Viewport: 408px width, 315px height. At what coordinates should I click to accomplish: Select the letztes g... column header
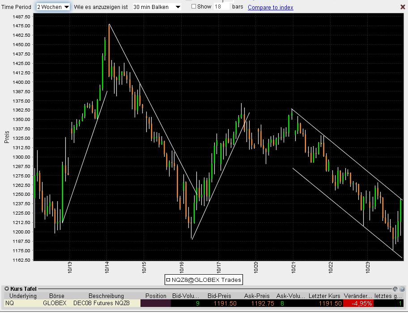click(388, 296)
